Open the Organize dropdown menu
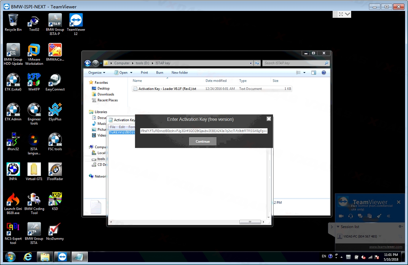Viewport: 408px width, 265px height. pos(97,72)
